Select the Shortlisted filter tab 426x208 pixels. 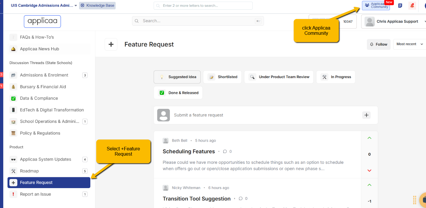click(x=222, y=77)
